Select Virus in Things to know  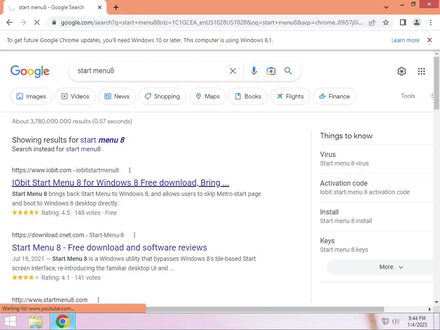(376, 159)
